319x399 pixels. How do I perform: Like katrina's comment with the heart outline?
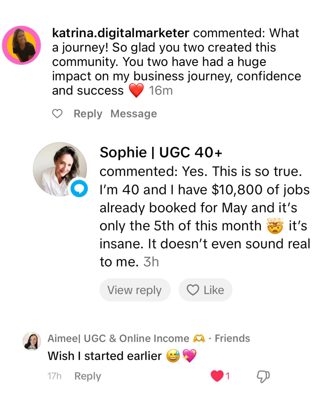click(57, 113)
